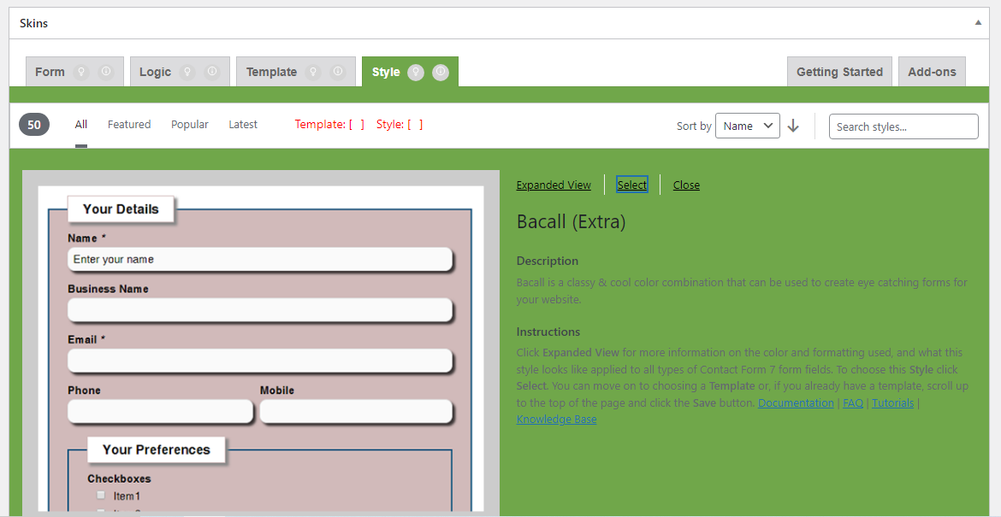Click the Bacall style form preview thumbnail
The image size is (1001, 517).
coord(260,342)
